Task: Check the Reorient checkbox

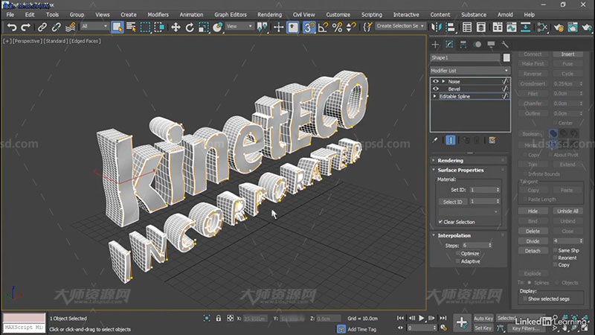Action: (x=555, y=258)
